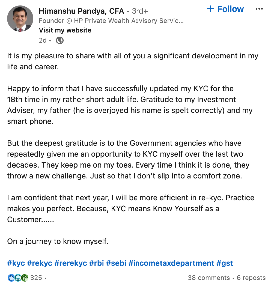Open the #rekyc hashtag

tap(40, 263)
